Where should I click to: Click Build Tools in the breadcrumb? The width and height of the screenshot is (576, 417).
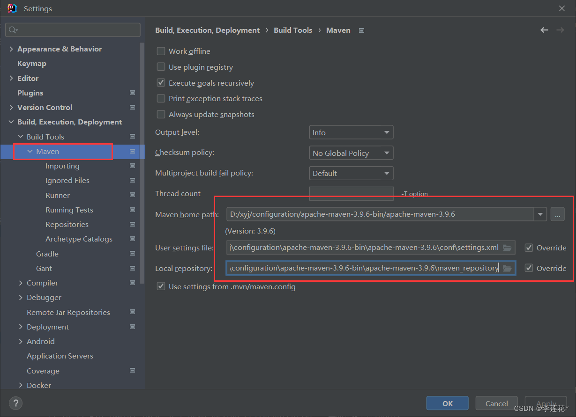click(293, 30)
